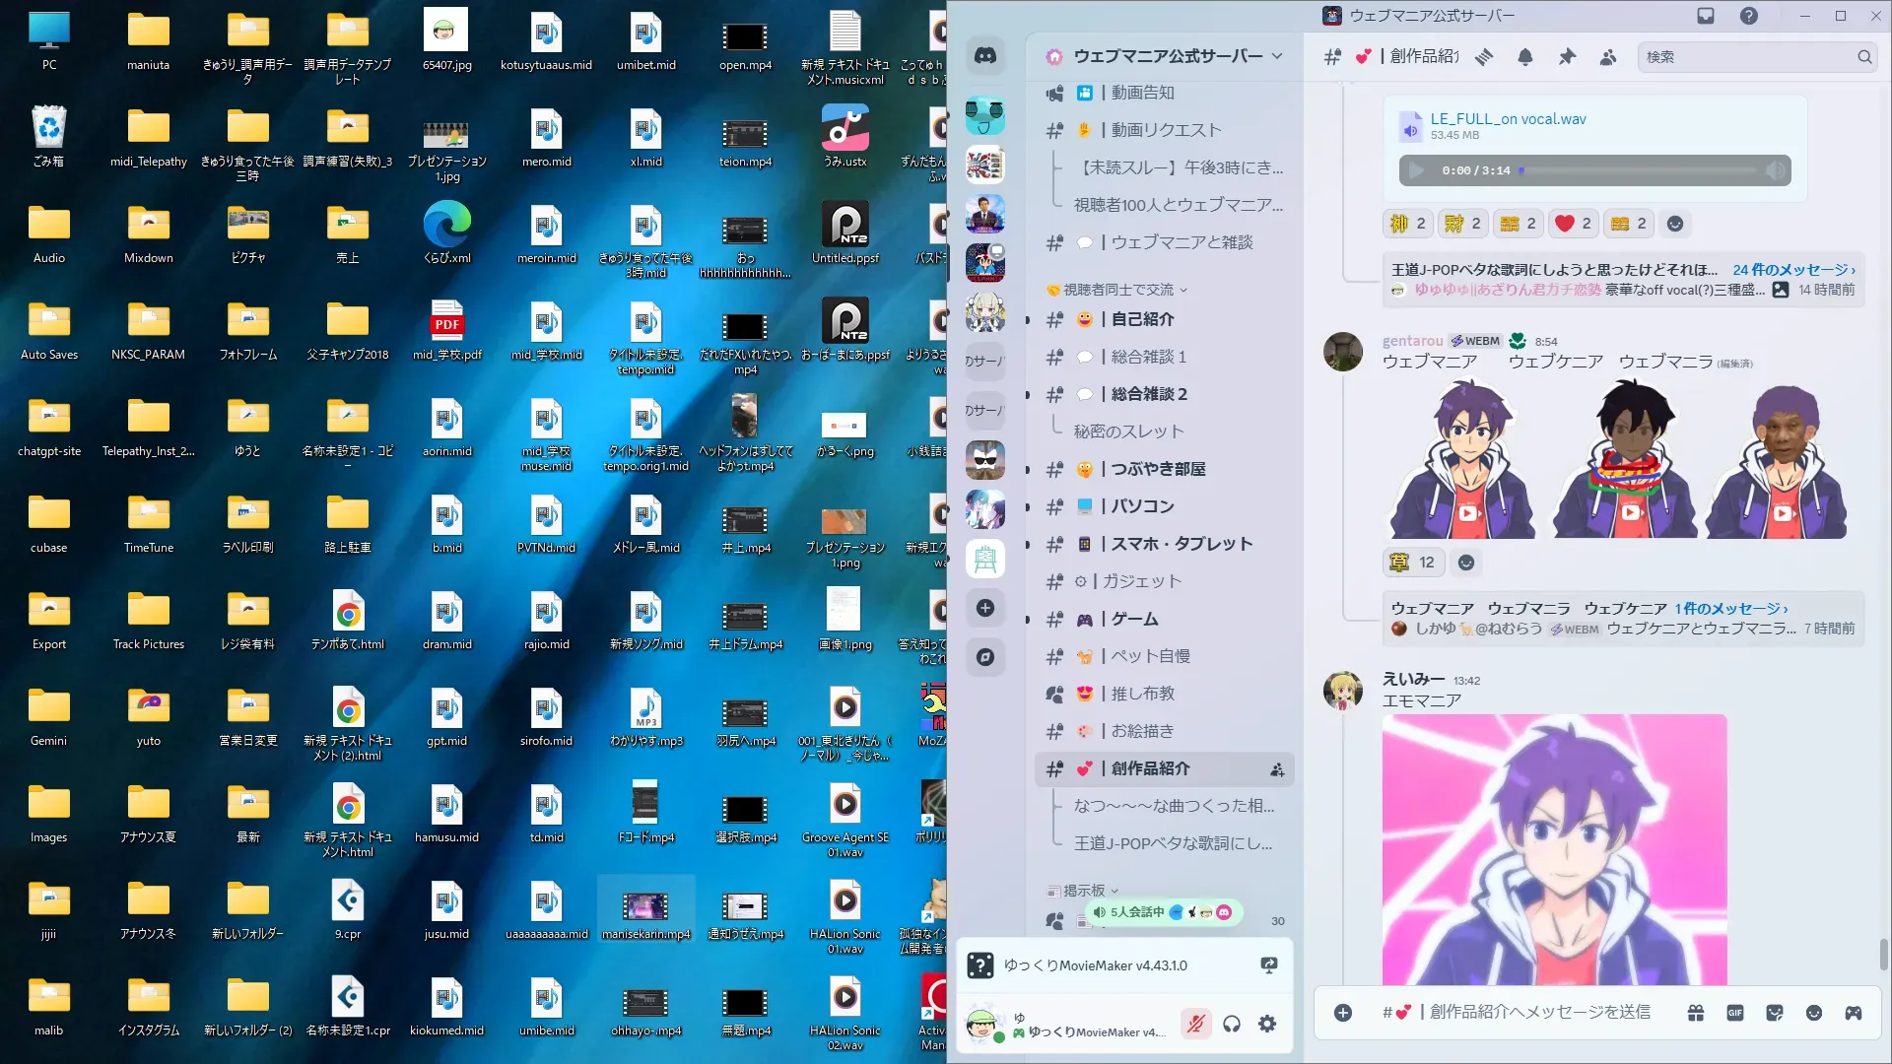Open Discord direct messages home icon
The image size is (1892, 1064).
coord(984,56)
